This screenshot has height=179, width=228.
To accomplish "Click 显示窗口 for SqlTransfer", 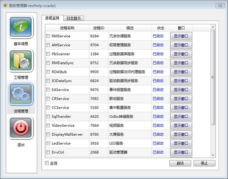I will [x=181, y=116].
